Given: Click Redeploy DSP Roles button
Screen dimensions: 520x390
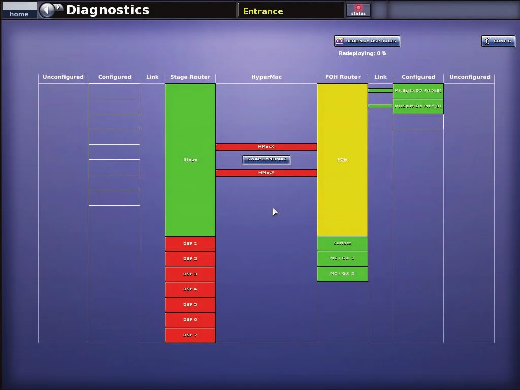Looking at the screenshot, I should 367,41.
